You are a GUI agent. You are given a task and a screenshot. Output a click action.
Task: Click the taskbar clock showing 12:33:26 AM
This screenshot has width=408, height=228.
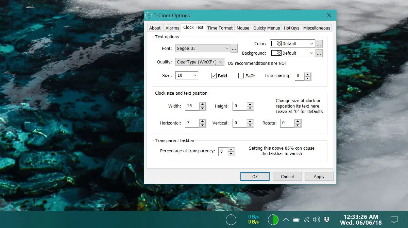point(361,220)
